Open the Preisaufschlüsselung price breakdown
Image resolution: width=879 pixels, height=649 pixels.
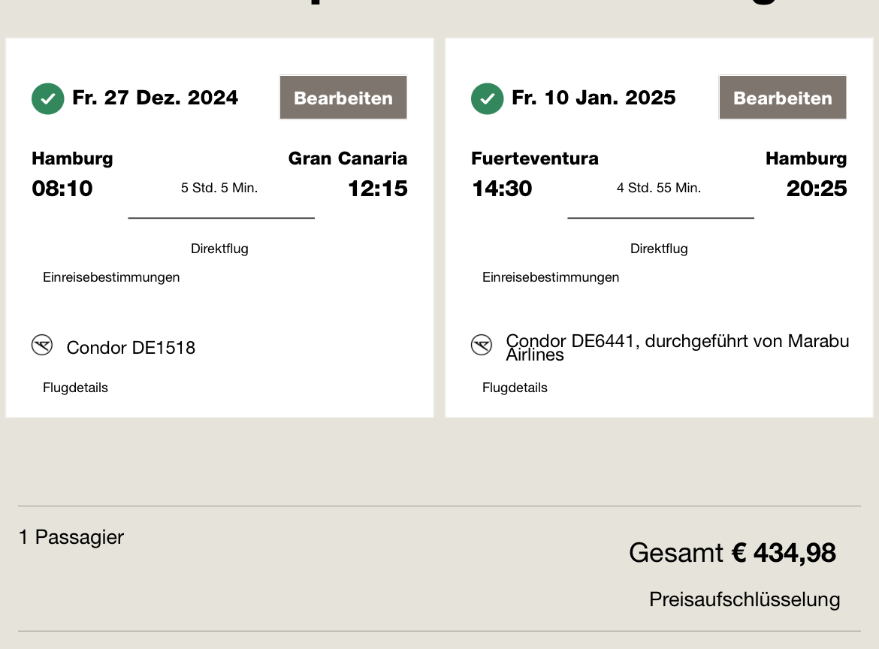745,599
